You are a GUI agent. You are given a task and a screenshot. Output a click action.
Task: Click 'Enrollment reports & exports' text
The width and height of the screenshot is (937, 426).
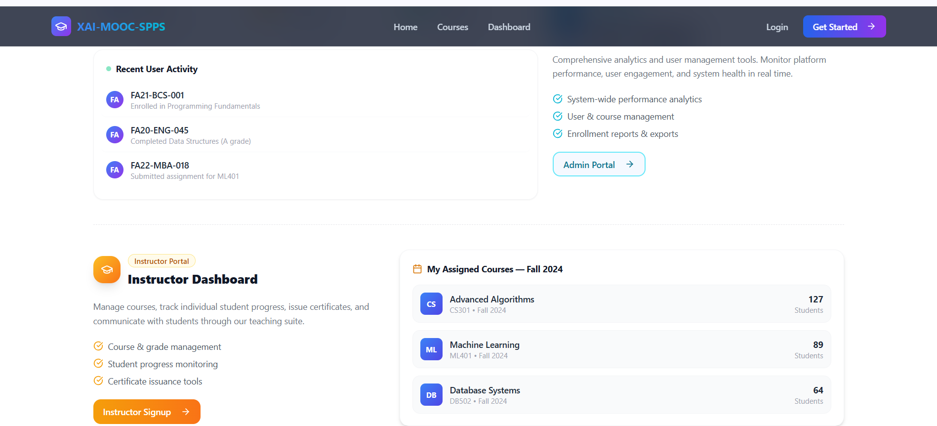click(622, 134)
